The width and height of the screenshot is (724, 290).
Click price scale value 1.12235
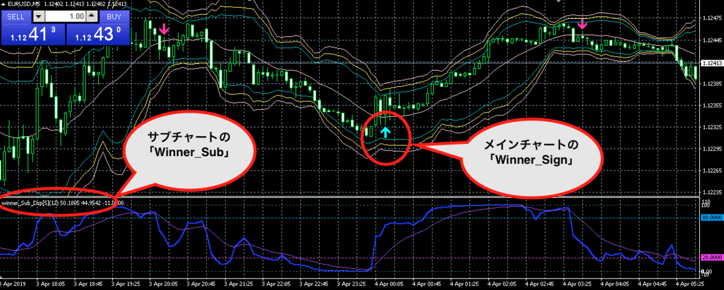713,192
